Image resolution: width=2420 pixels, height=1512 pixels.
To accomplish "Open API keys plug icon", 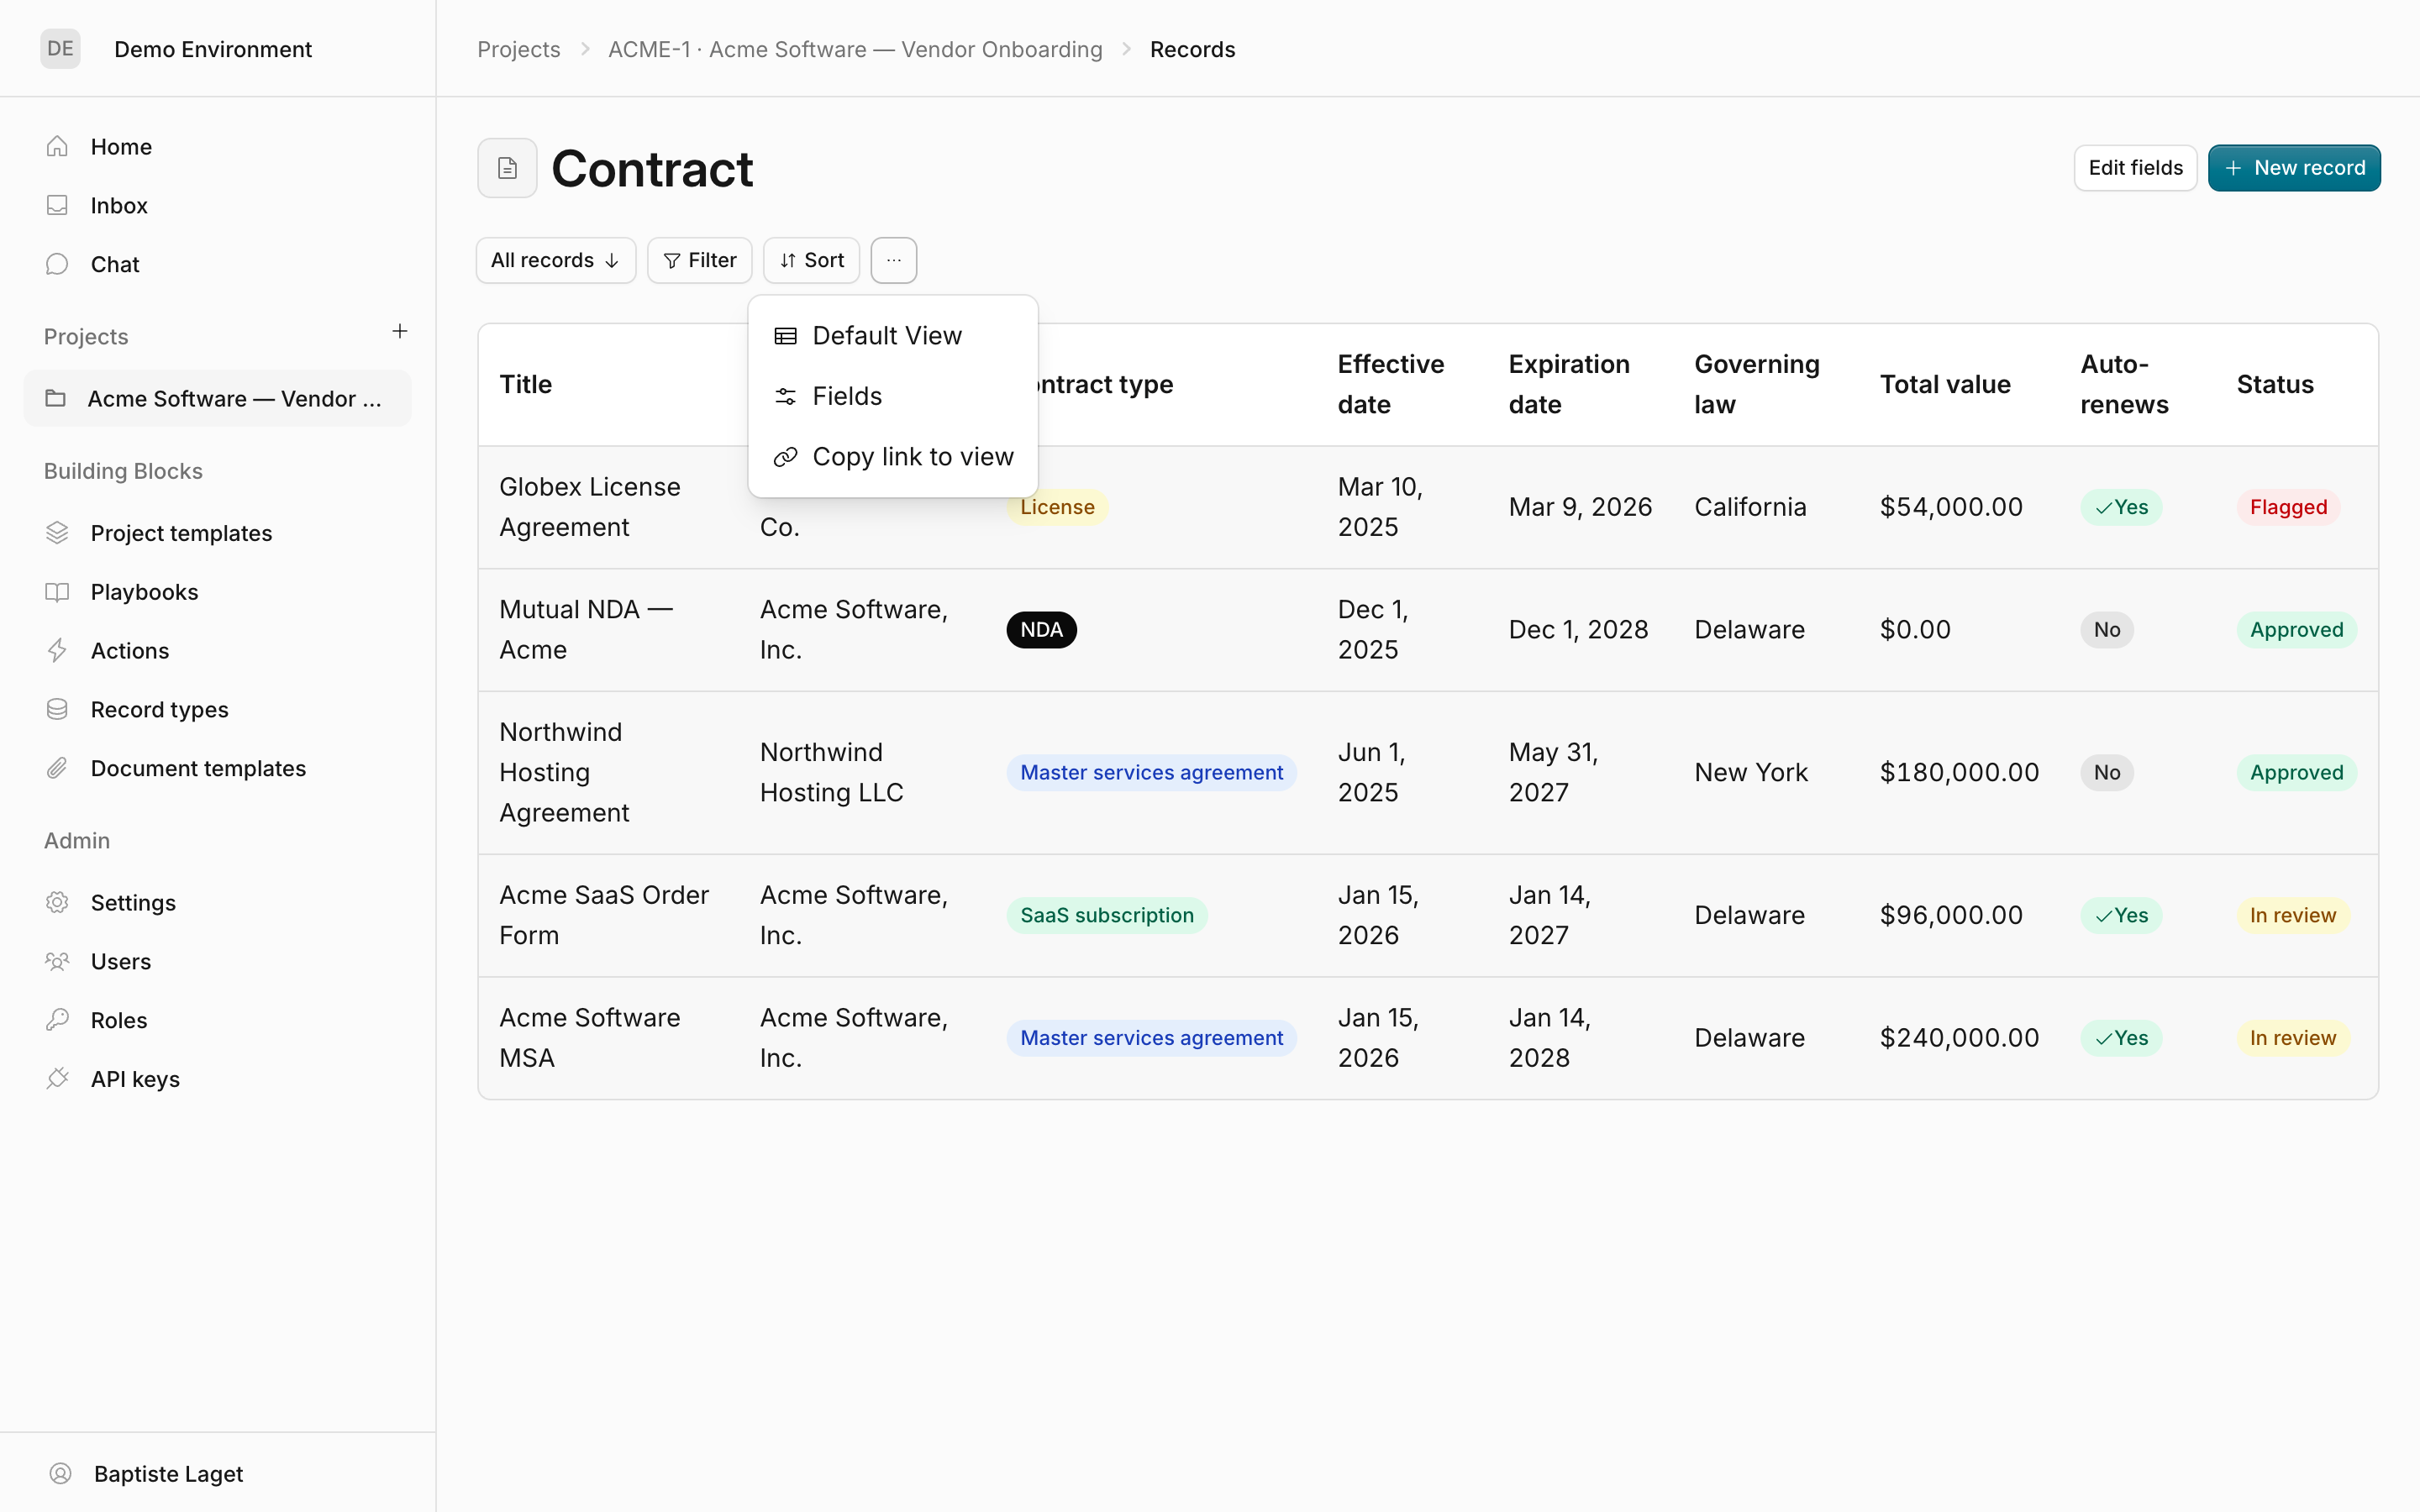I will pyautogui.click(x=57, y=1079).
